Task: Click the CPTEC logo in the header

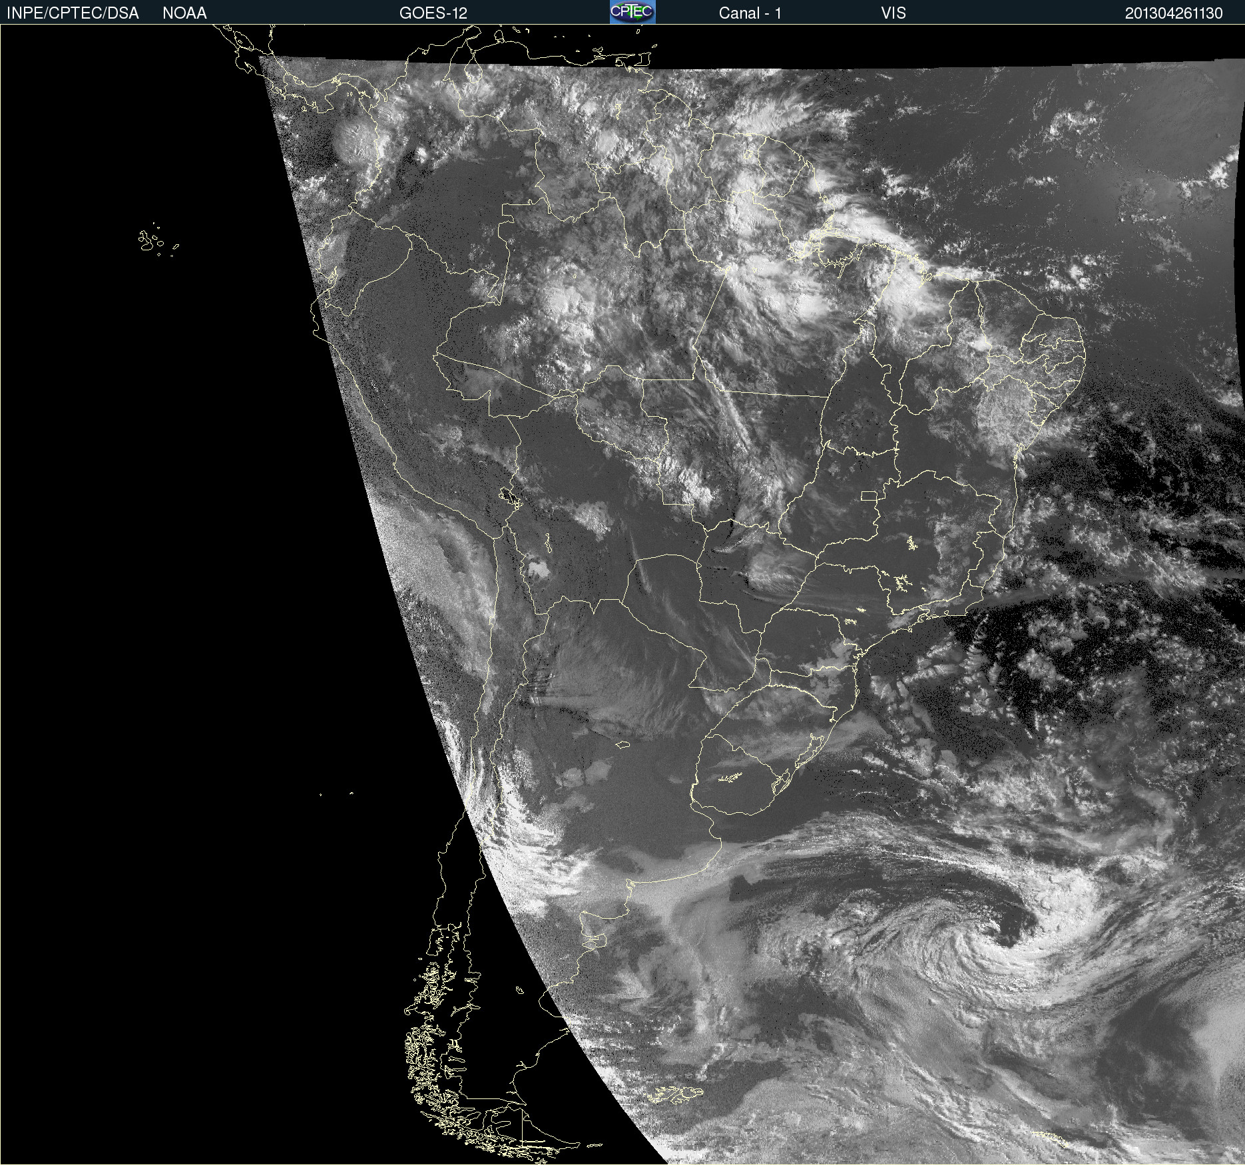Action: (x=632, y=12)
